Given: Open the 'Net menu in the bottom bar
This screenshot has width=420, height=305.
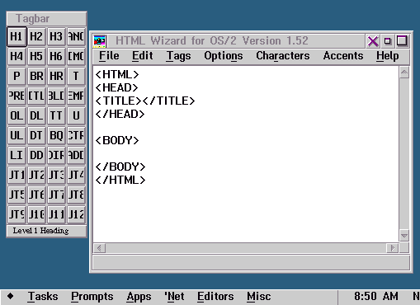Looking at the screenshot, I should point(174,297).
